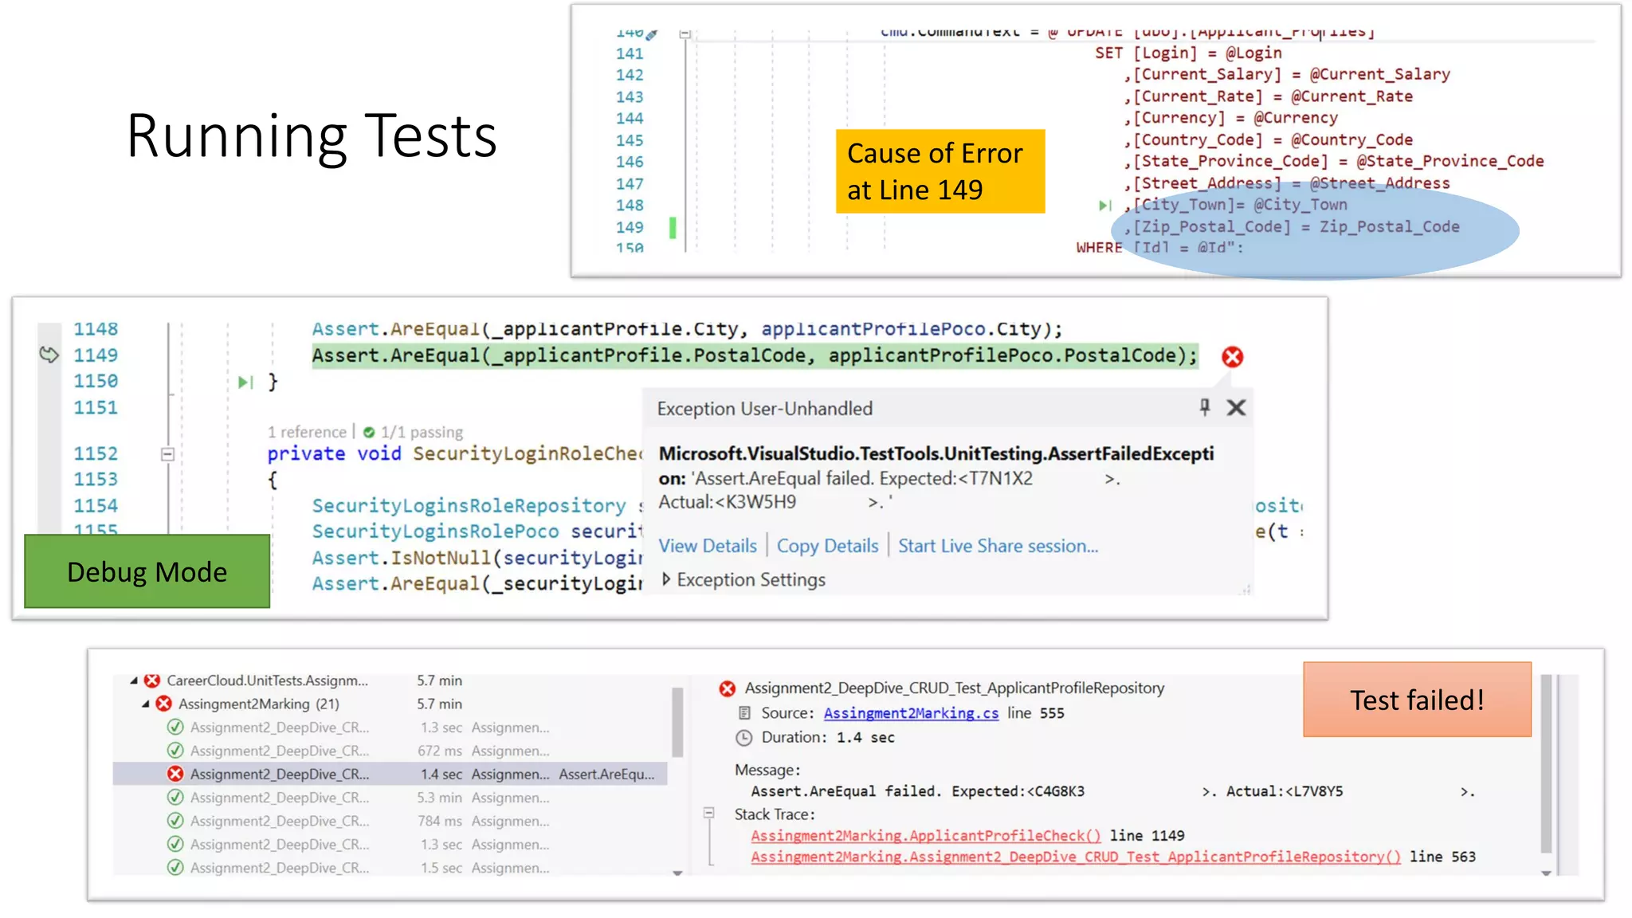Start Live Share session from exception popup

tap(998, 546)
